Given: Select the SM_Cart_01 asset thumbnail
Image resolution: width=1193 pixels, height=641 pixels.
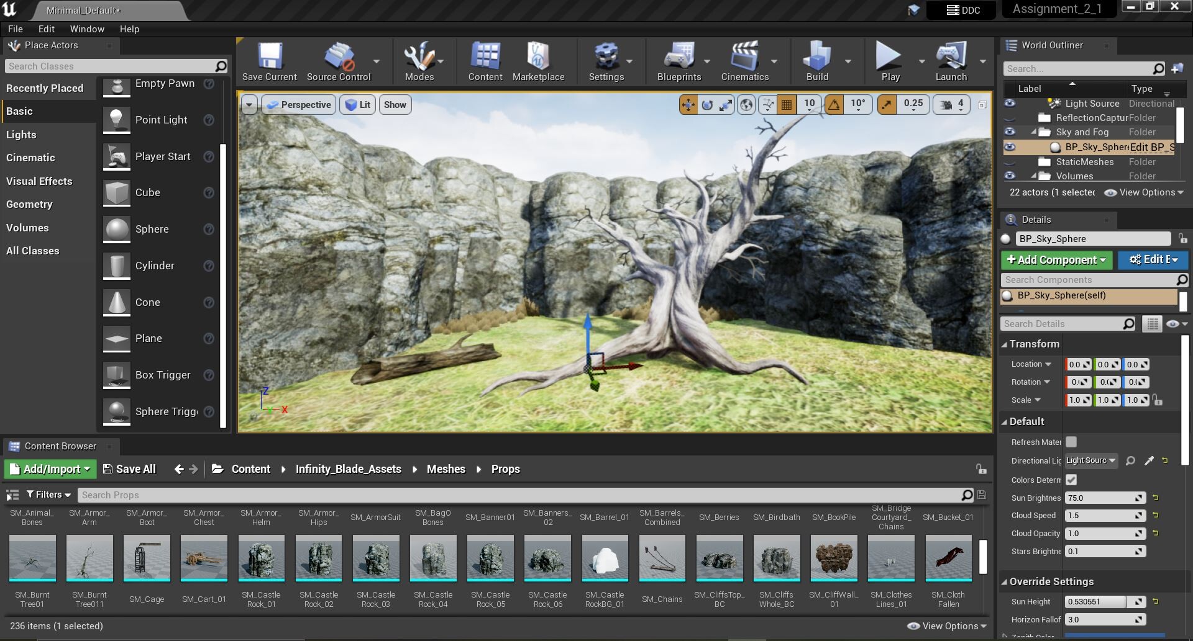Looking at the screenshot, I should click(204, 558).
